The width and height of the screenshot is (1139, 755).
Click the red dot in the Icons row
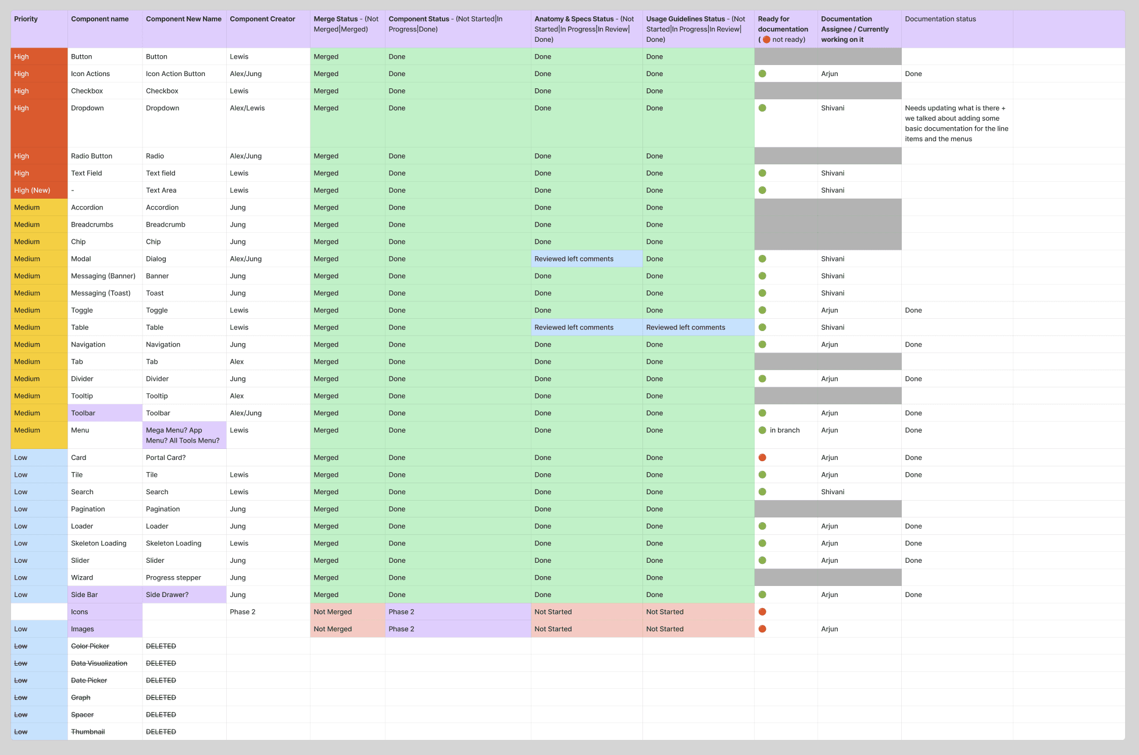coord(762,612)
